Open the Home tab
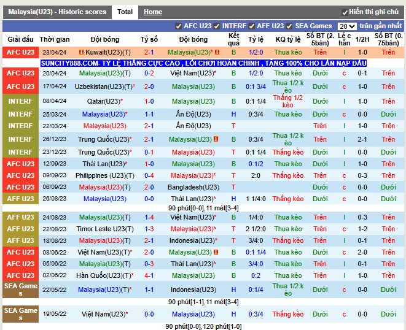This screenshot has height=330, width=406. click(x=153, y=12)
